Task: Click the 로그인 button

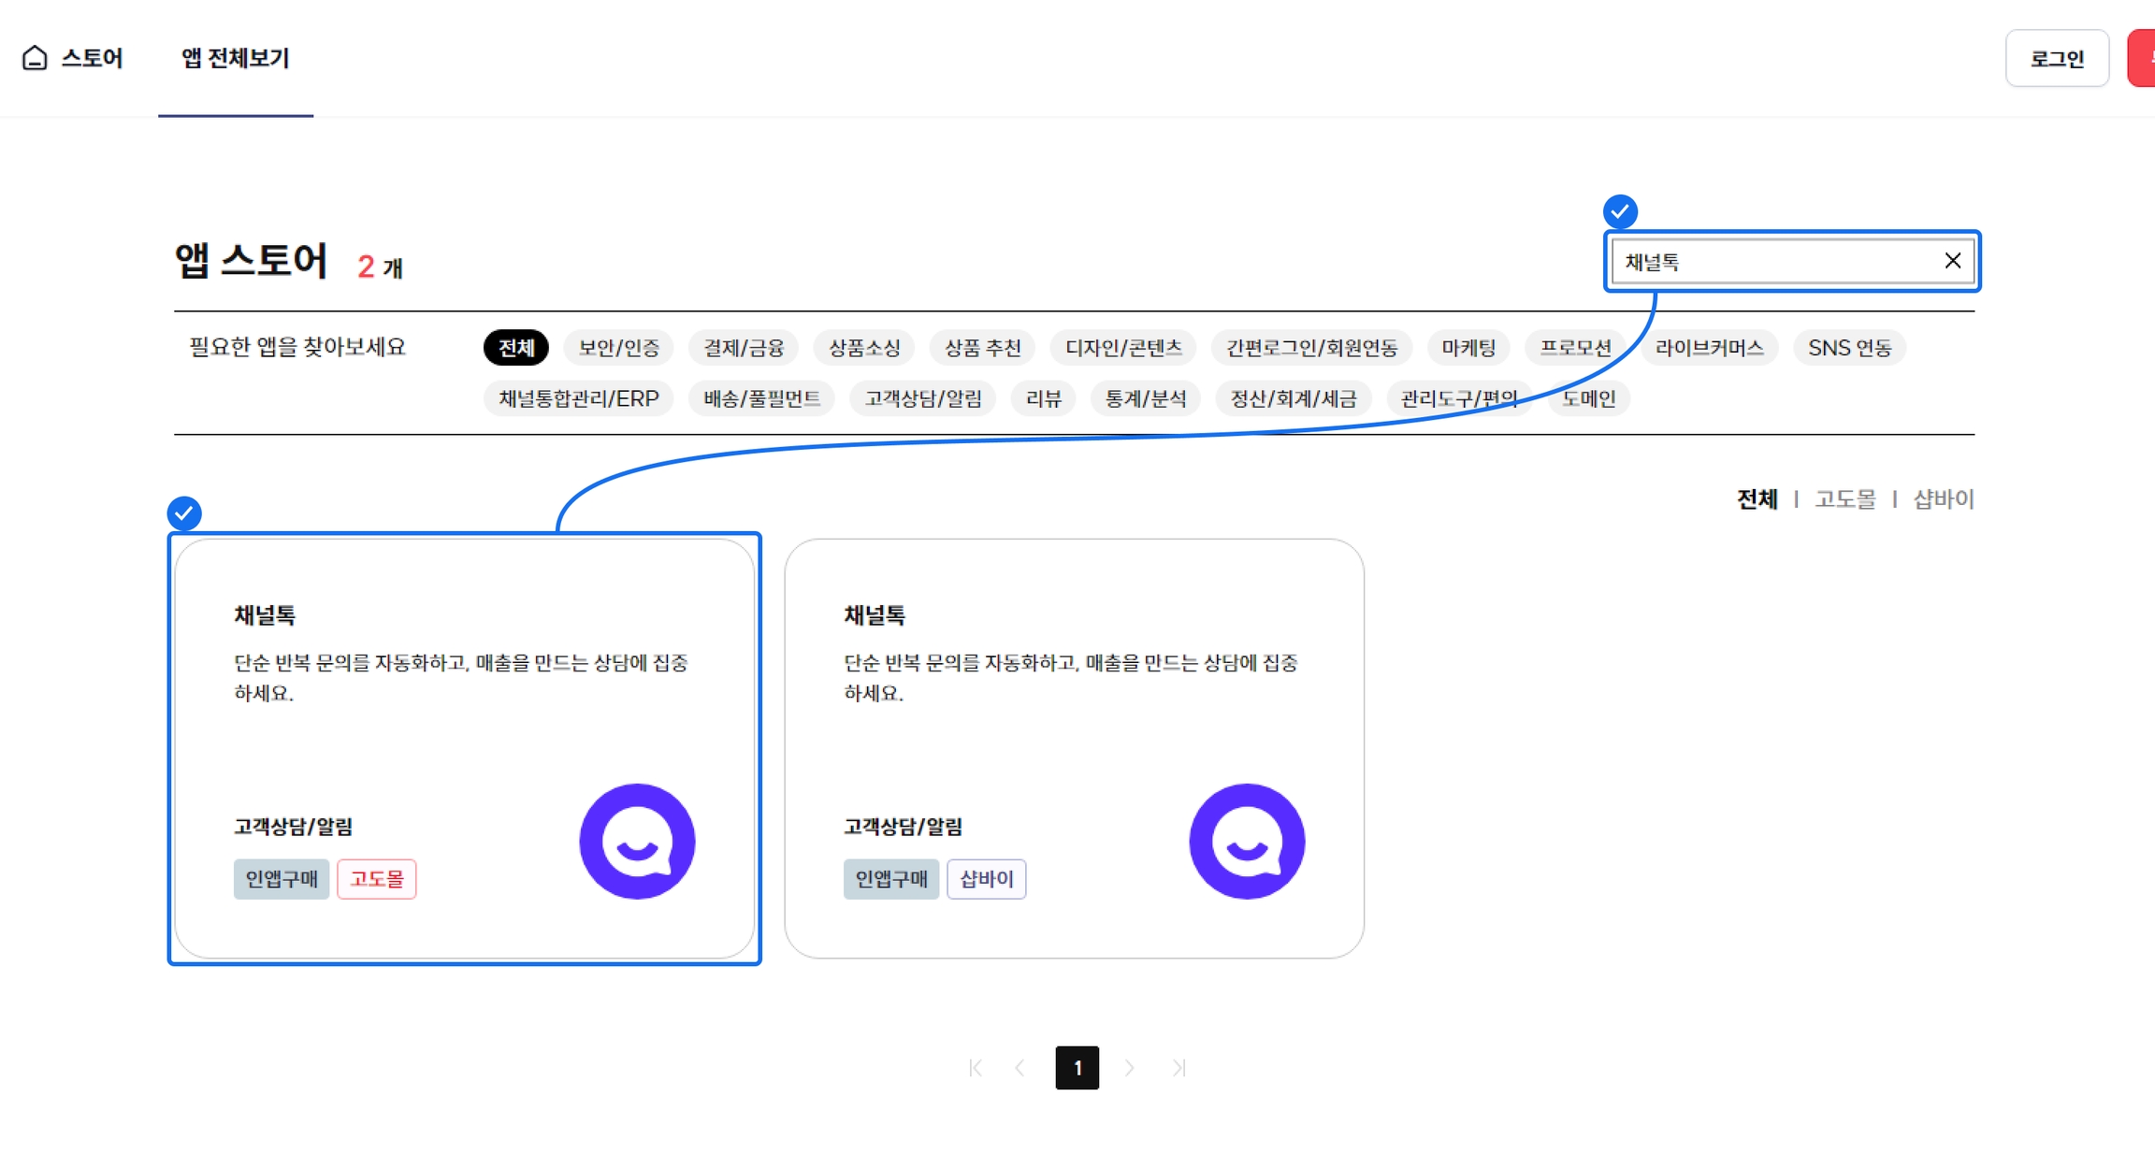Action: [2056, 58]
